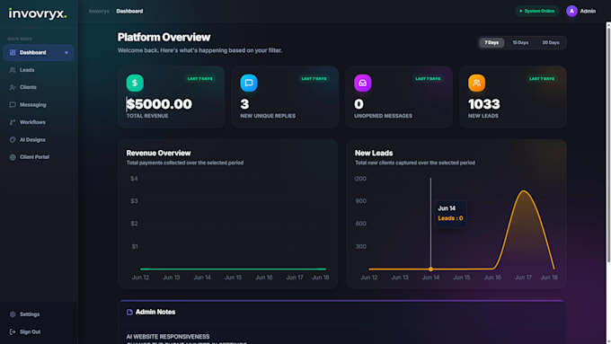This screenshot has height=344, width=611.
Task: Switch to the 15 Days filter
Action: [520, 42]
